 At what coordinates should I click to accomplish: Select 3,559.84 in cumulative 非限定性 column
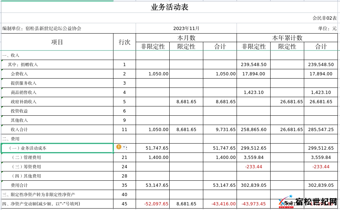click(253, 157)
